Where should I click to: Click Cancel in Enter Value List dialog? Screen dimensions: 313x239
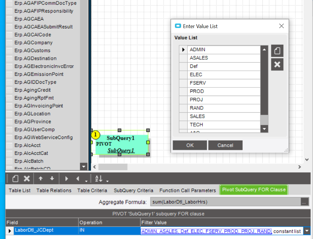225,145
